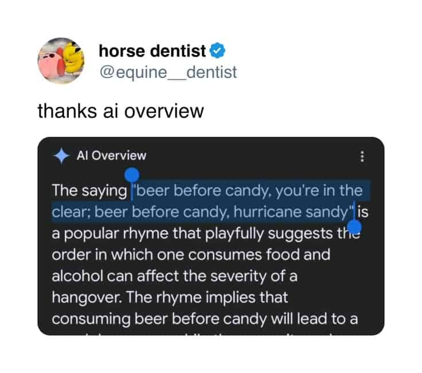Image resolution: width=422 pixels, height=373 pixels.
Task: Click "The saying" at the overview start
Action: pyautogui.click(x=88, y=191)
